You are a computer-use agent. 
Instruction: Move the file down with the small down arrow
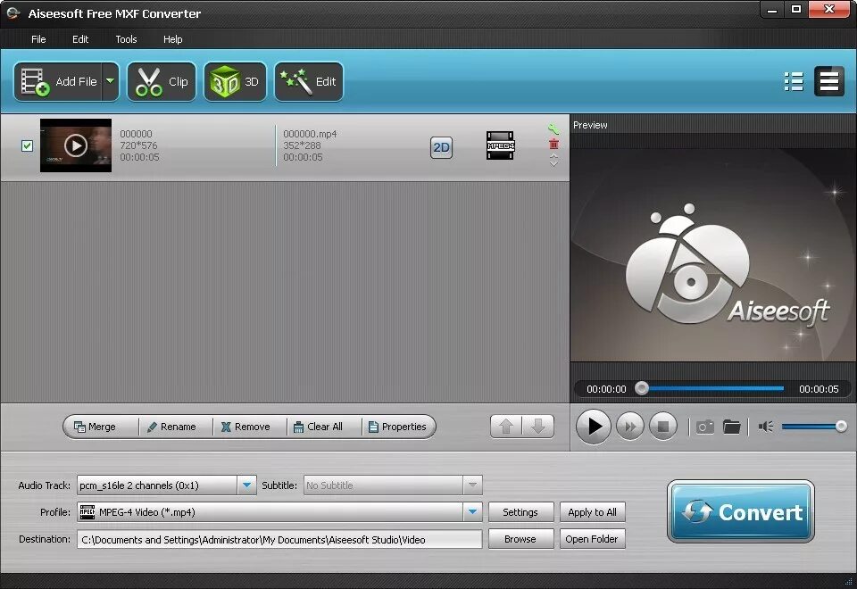[x=553, y=163]
